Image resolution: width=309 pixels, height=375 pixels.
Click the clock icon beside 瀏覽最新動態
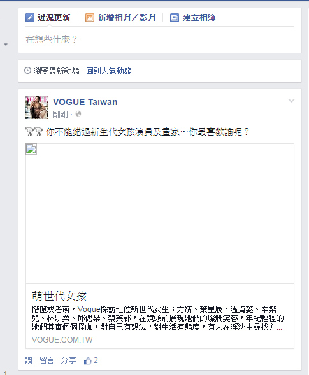point(28,70)
